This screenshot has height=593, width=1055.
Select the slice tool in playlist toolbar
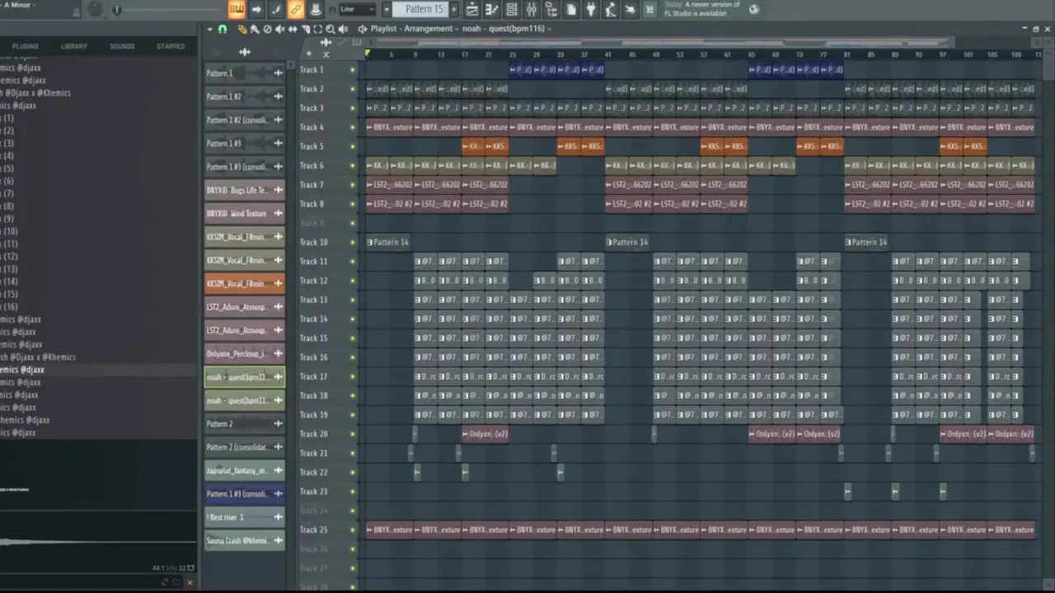coord(305,29)
